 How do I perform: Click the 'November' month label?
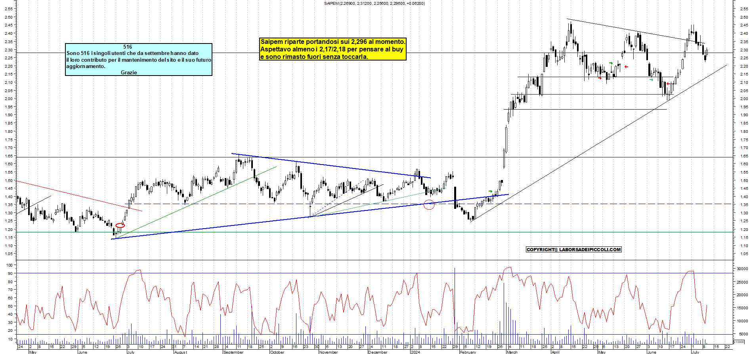pos(329,352)
